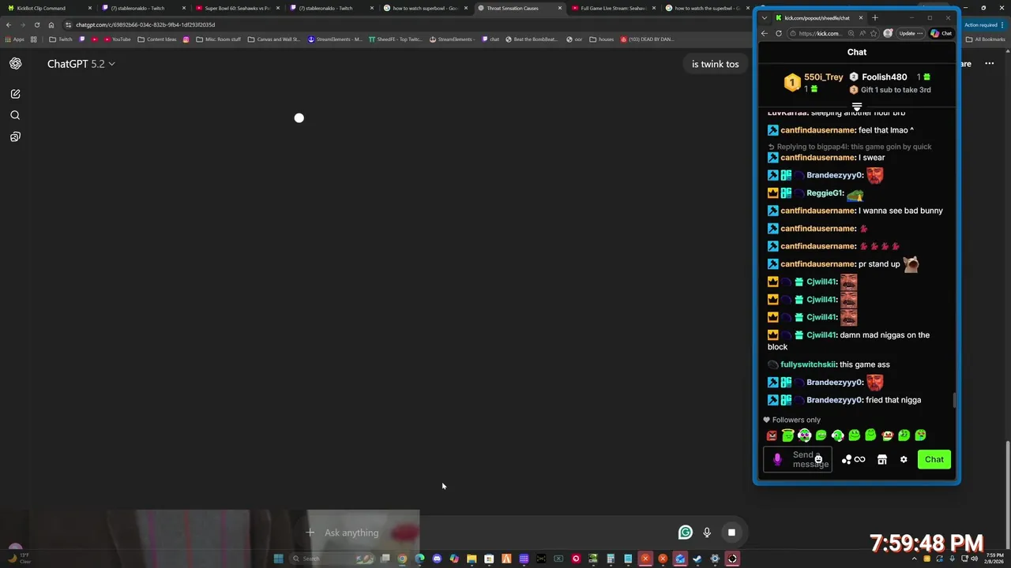
Task: Click the Foolish480 gifter name
Action: pos(884,77)
